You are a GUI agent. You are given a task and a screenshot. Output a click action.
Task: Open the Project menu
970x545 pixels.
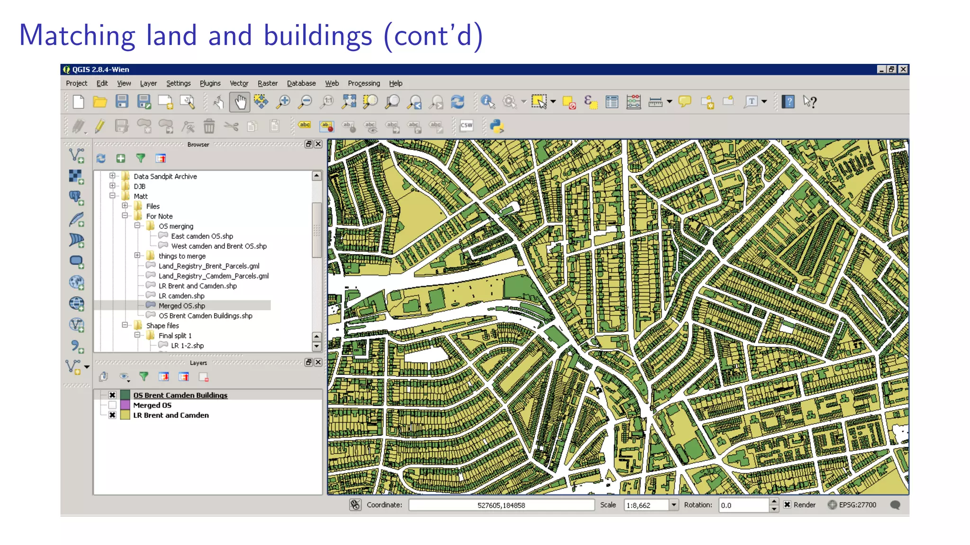[x=76, y=83]
